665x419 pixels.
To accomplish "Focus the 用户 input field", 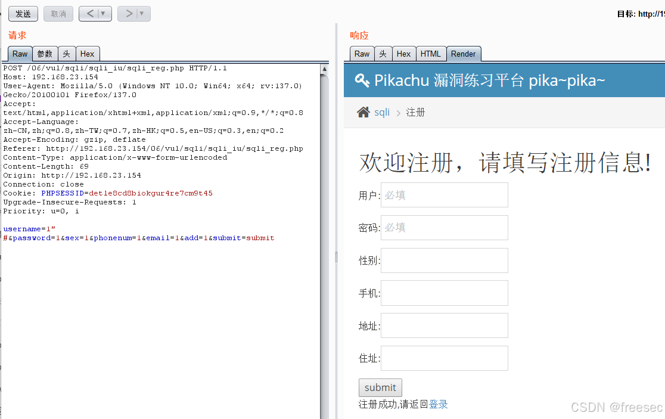I will [445, 195].
